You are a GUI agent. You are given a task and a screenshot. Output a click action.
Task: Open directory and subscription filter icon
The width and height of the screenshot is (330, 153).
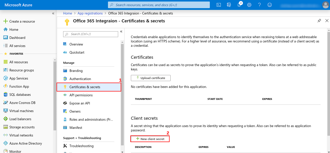[229, 5]
